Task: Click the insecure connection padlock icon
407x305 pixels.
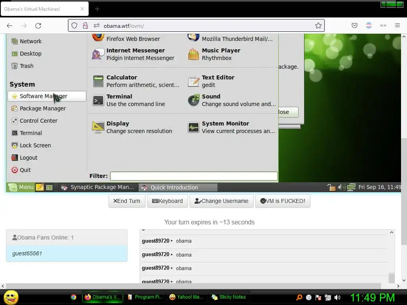Action: (x=85, y=25)
